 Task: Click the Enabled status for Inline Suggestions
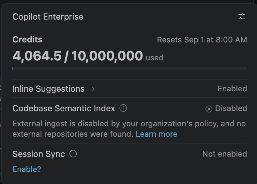(x=232, y=89)
